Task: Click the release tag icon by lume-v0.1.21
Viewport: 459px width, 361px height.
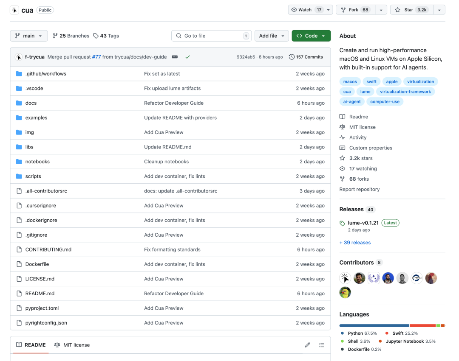Action: click(342, 224)
